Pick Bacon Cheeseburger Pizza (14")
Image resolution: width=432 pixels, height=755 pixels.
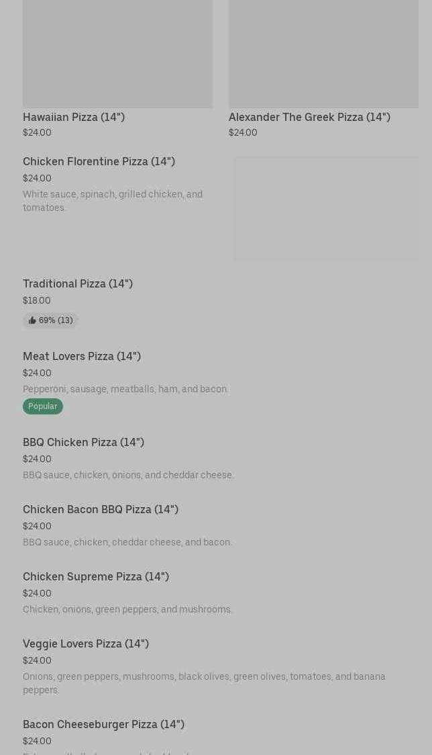tap(103, 724)
